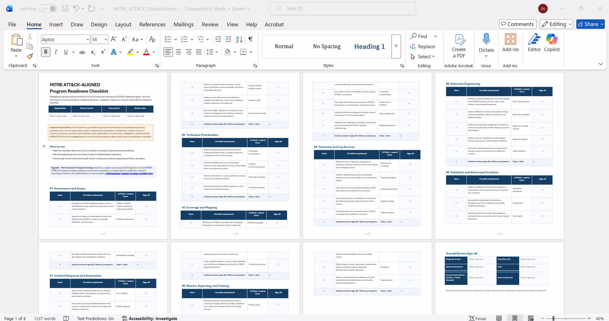Open the Review tab

pos(210,24)
